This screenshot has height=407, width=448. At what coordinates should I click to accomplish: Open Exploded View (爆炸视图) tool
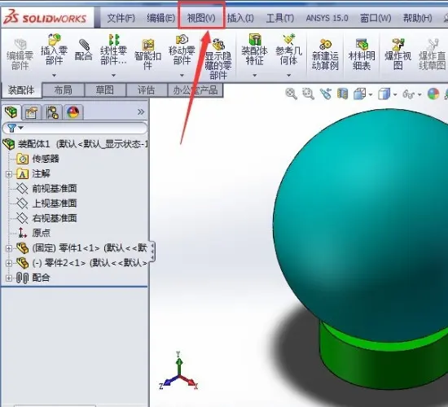pos(397,55)
